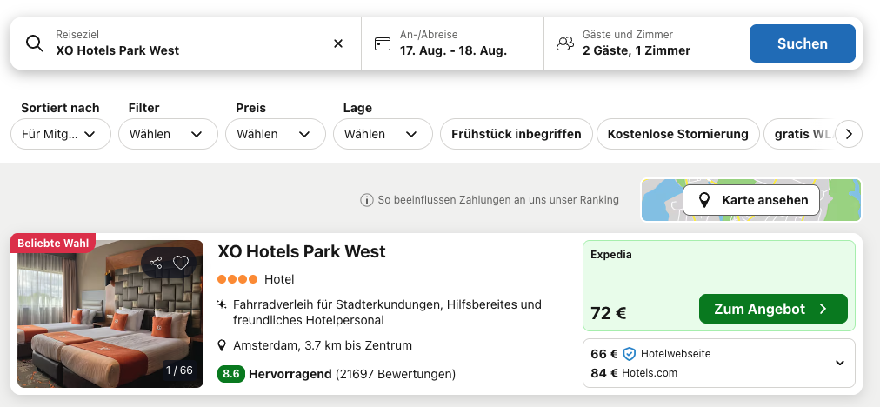Screen dimensions: 880x407
Task: Expand more price offers chevron
Action: pos(840,364)
